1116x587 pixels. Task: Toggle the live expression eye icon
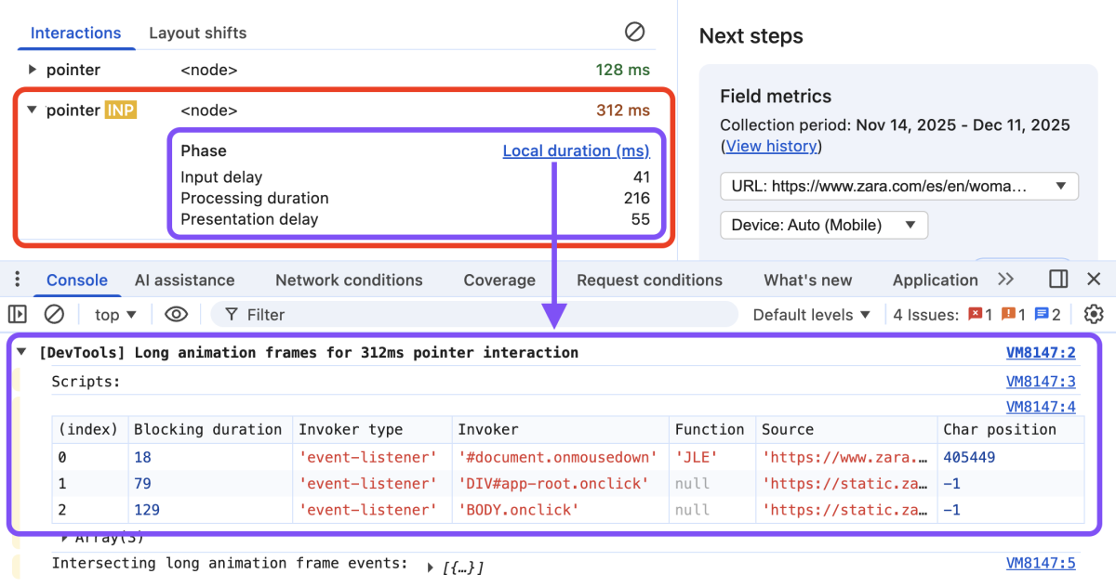point(176,314)
